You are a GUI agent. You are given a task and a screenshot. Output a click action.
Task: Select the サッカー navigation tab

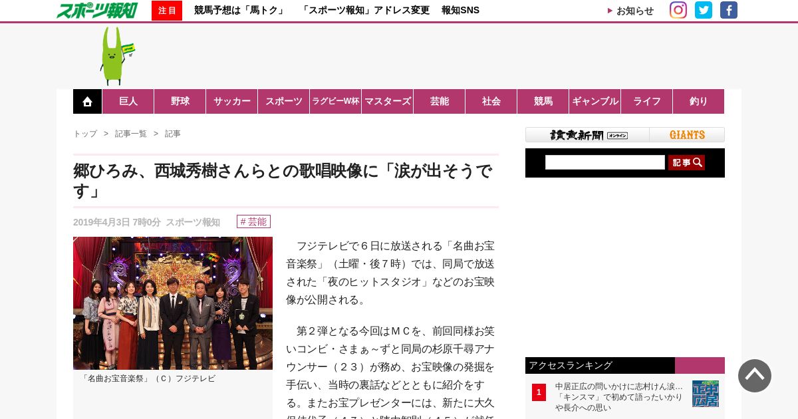click(232, 101)
